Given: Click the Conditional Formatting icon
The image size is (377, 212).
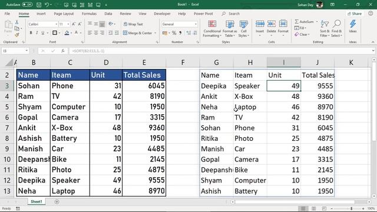Looking at the screenshot, I should 212,24.
